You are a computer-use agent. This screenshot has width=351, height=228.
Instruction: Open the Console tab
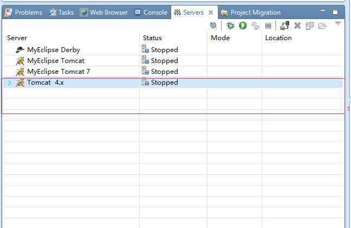tap(151, 12)
